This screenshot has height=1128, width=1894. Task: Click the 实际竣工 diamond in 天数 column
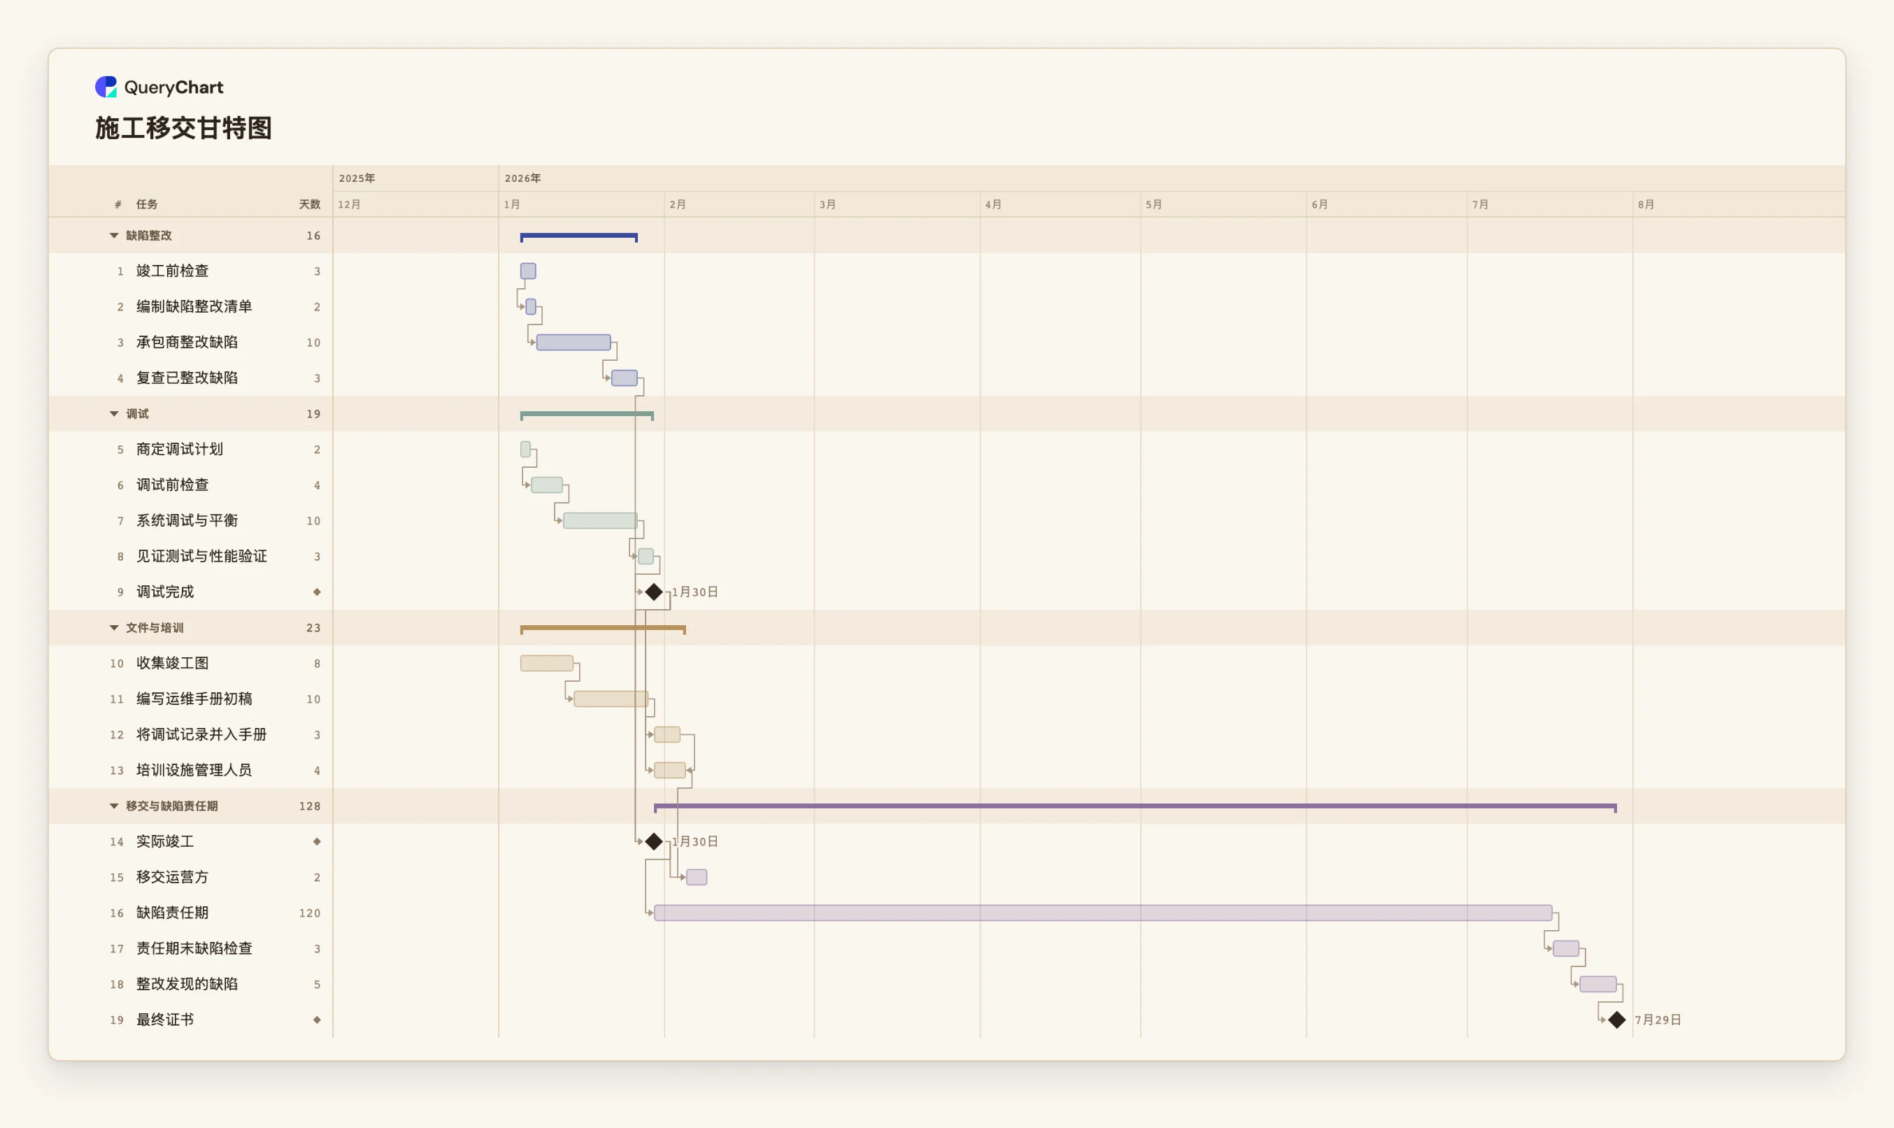(x=317, y=841)
